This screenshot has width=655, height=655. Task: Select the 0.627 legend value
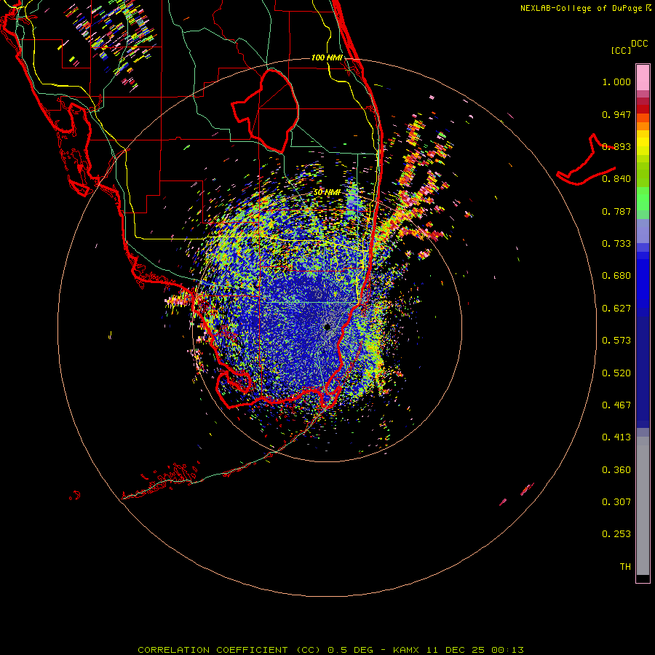click(x=616, y=309)
